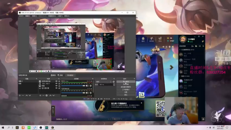Viewport: 231px width, 130px height.
Task: Pop out the scenes (场景) dock panel
Action: pyautogui.click(x=37, y=79)
